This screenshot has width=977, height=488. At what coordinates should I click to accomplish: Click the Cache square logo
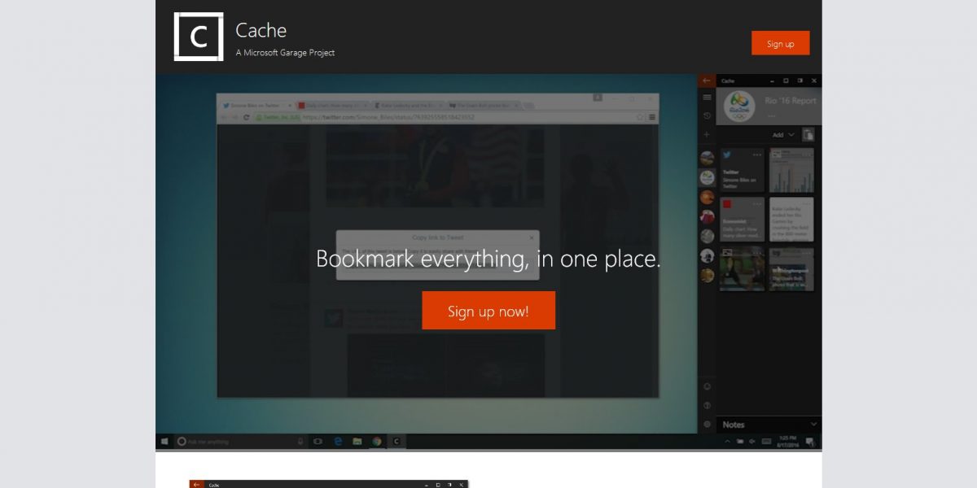click(199, 37)
